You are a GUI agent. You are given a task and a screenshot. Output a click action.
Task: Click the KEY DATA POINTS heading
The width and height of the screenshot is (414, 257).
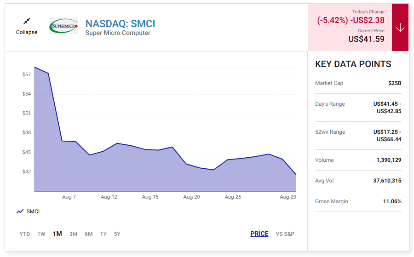[353, 64]
